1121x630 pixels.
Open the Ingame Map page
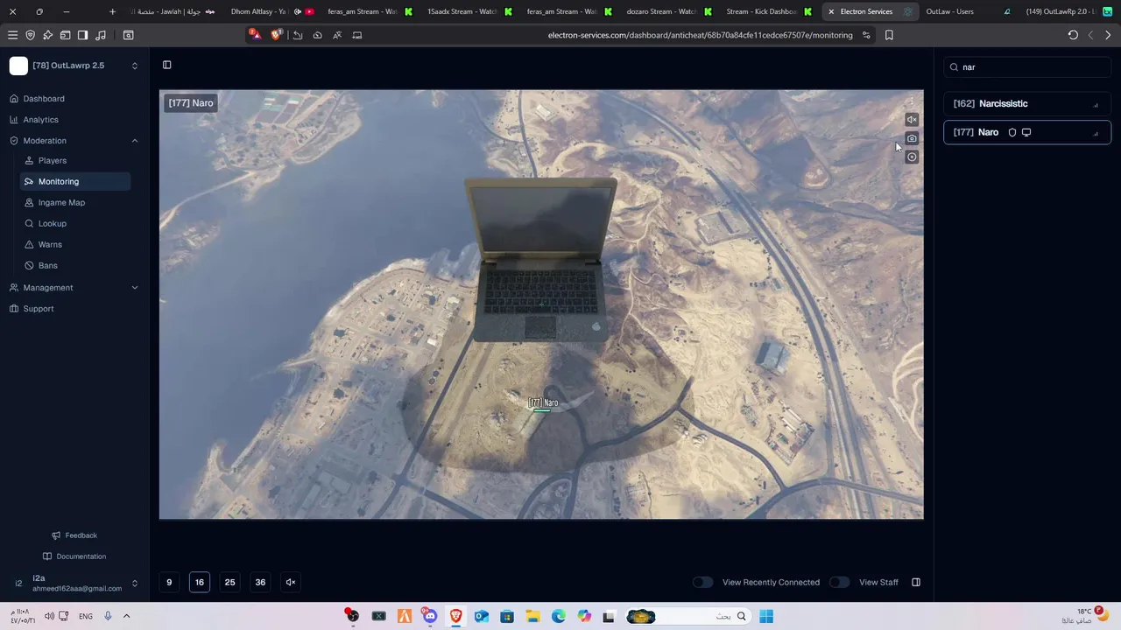75,202
